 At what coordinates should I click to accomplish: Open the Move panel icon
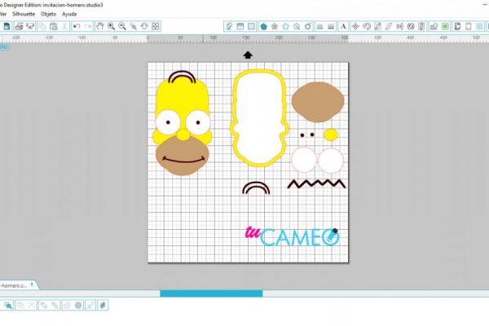click(355, 27)
